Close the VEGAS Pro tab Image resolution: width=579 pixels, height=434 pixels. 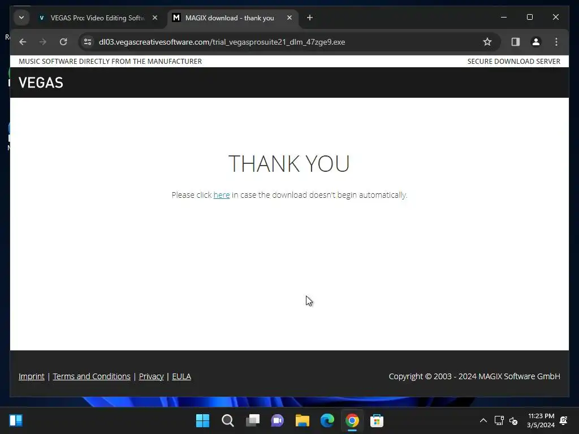155,18
